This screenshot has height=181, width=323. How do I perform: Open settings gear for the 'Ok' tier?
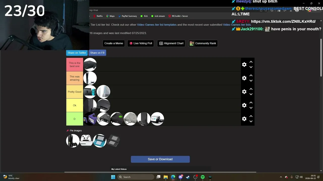244,105
